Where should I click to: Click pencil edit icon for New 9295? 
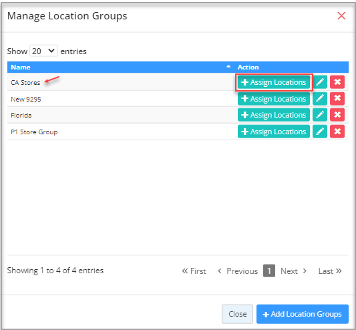[x=320, y=99]
